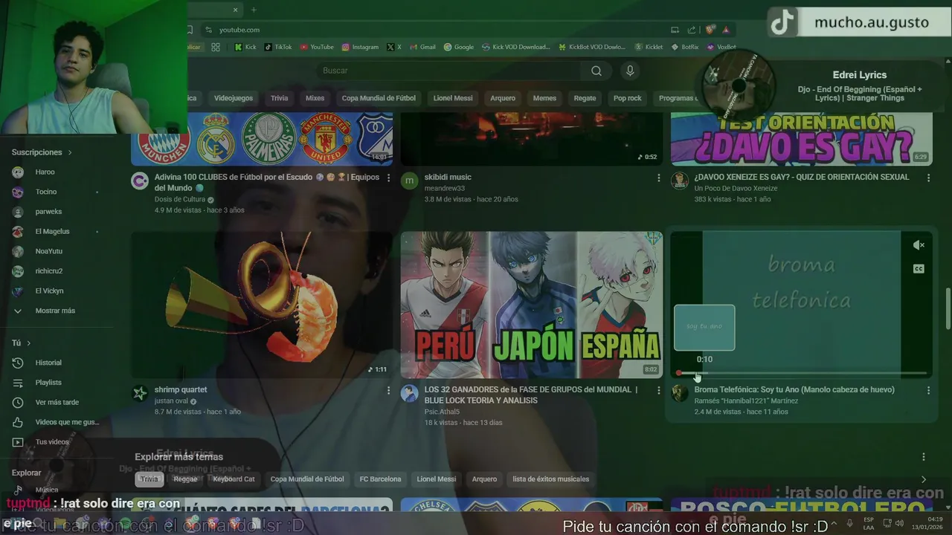The width and height of the screenshot is (952, 535).
Task: Open the Kick VOD Download bookmark
Action: pyautogui.click(x=515, y=47)
